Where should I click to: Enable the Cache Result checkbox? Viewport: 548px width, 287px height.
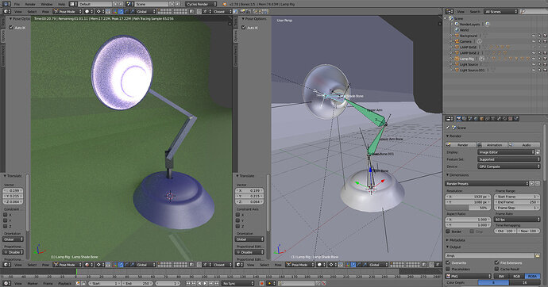pyautogui.click(x=496, y=270)
